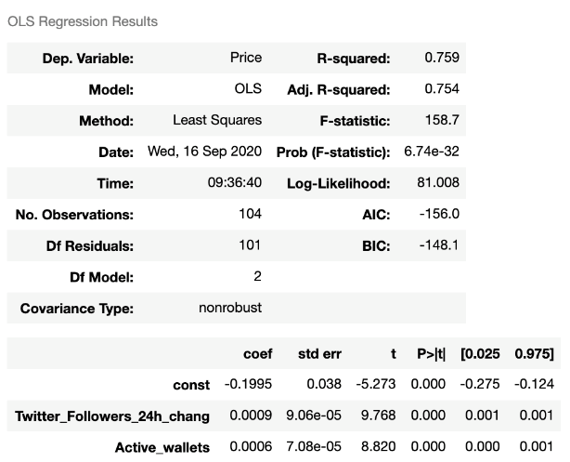The image size is (570, 462).
Task: Select the Covariance Type value nonrobust
Action: 230,308
